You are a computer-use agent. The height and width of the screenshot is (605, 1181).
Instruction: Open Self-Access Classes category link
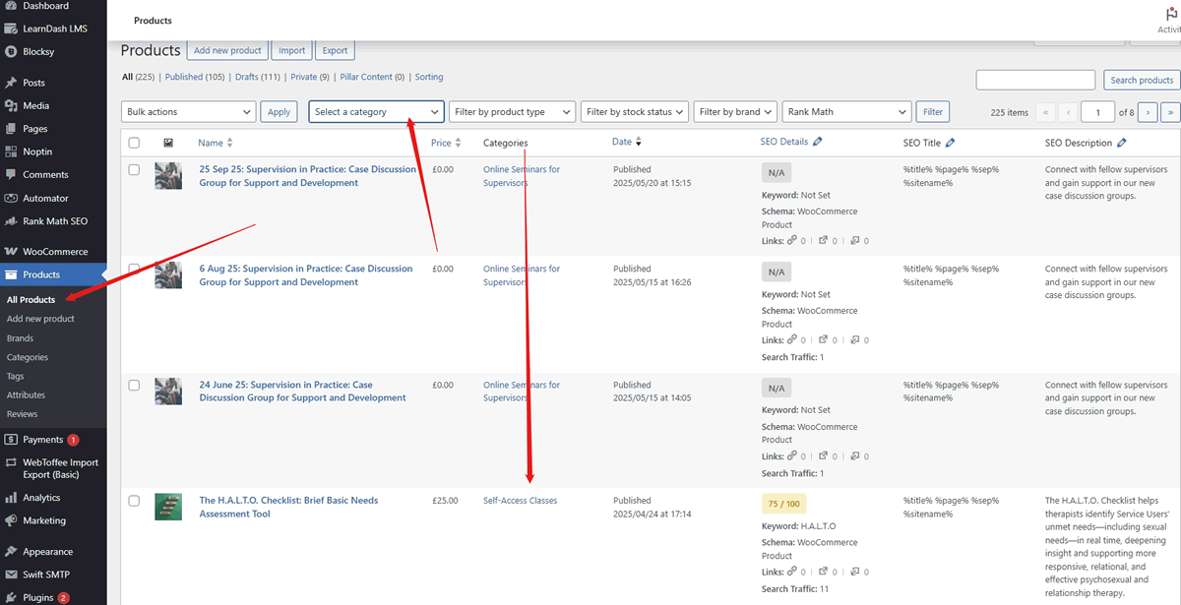(520, 501)
